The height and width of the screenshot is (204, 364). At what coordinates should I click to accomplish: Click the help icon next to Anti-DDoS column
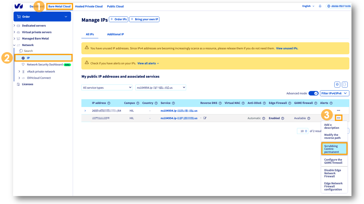pyautogui.click(x=264, y=103)
